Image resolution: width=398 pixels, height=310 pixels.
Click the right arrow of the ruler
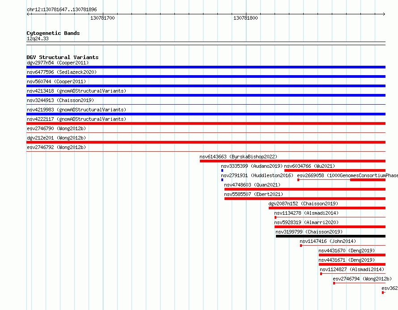tap(384, 14)
